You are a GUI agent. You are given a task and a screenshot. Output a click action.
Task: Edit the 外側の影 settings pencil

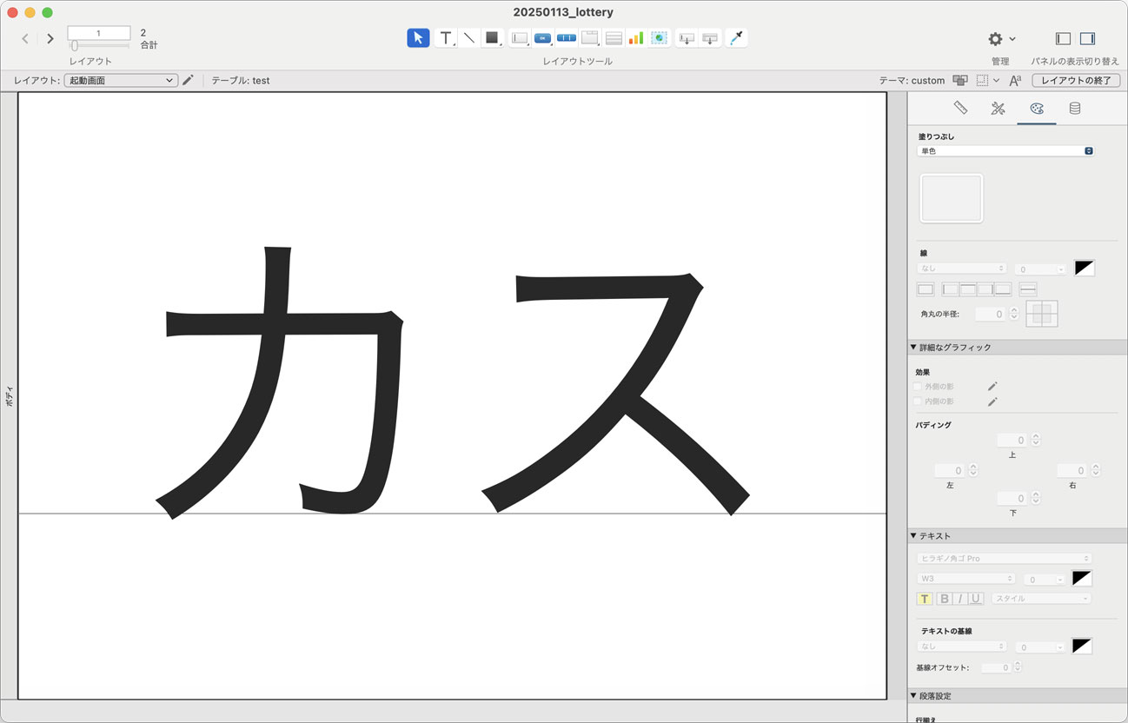[992, 386]
